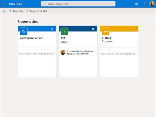Click the SharePoint home title
The height and width of the screenshot is (117, 156).
click(x=15, y=4)
